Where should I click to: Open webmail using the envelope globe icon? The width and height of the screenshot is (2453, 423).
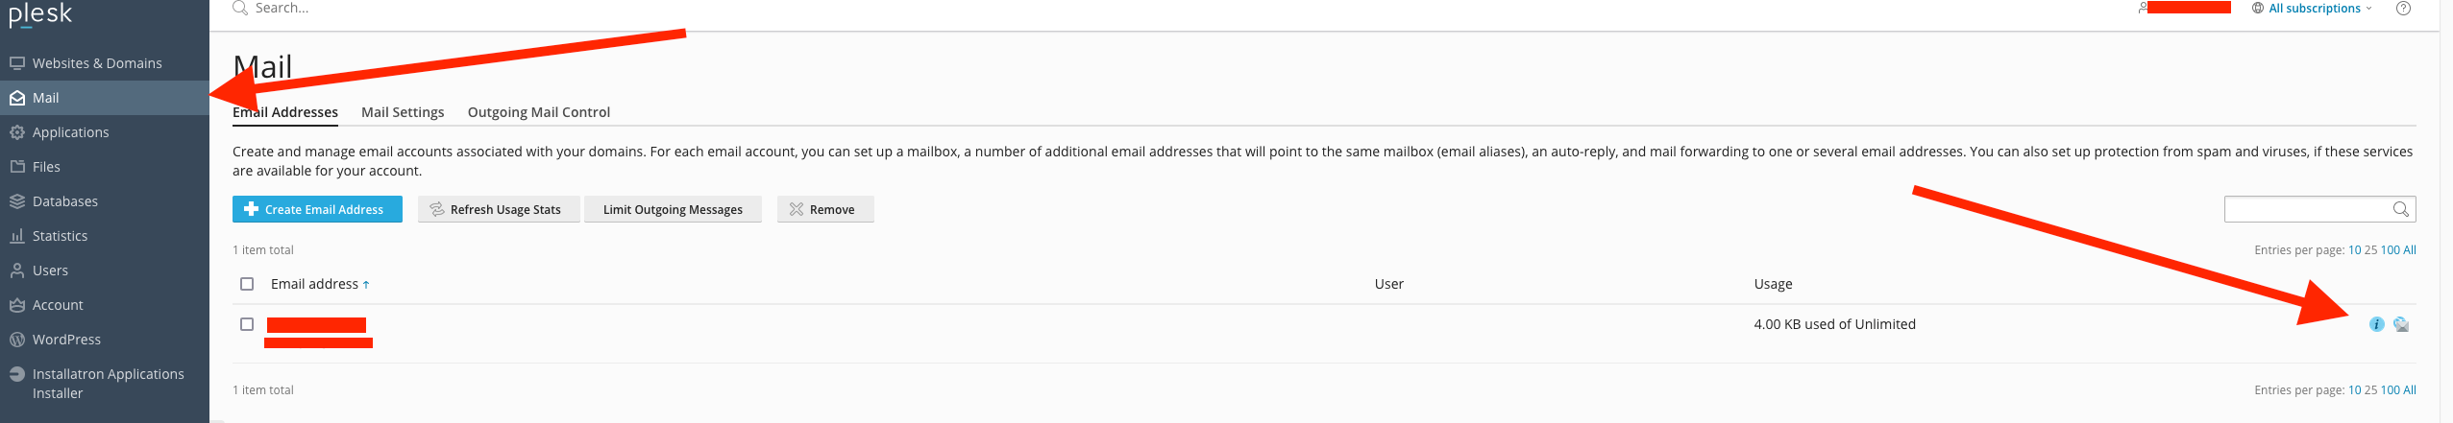coord(2401,324)
